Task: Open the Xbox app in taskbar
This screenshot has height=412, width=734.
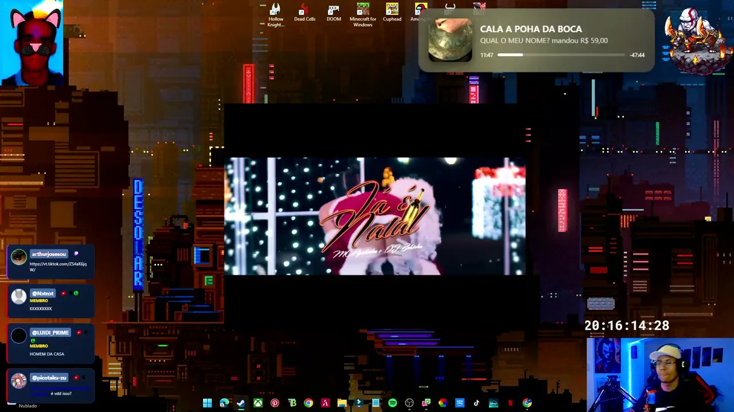Action: click(258, 403)
